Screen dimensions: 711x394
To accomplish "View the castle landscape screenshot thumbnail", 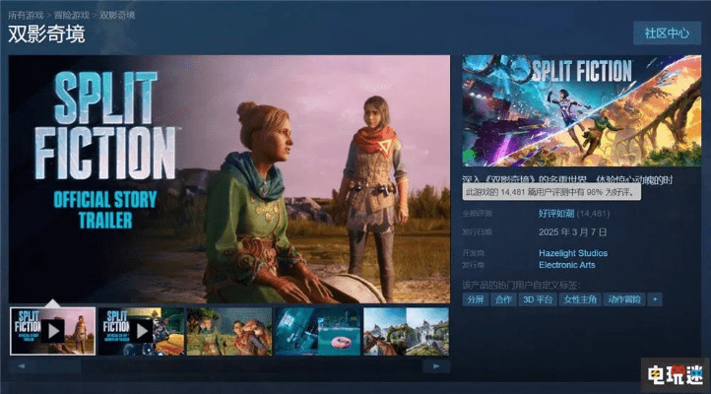I will 405,330.
